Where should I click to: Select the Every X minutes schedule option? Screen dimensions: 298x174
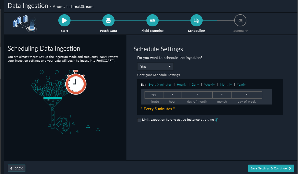point(160,85)
